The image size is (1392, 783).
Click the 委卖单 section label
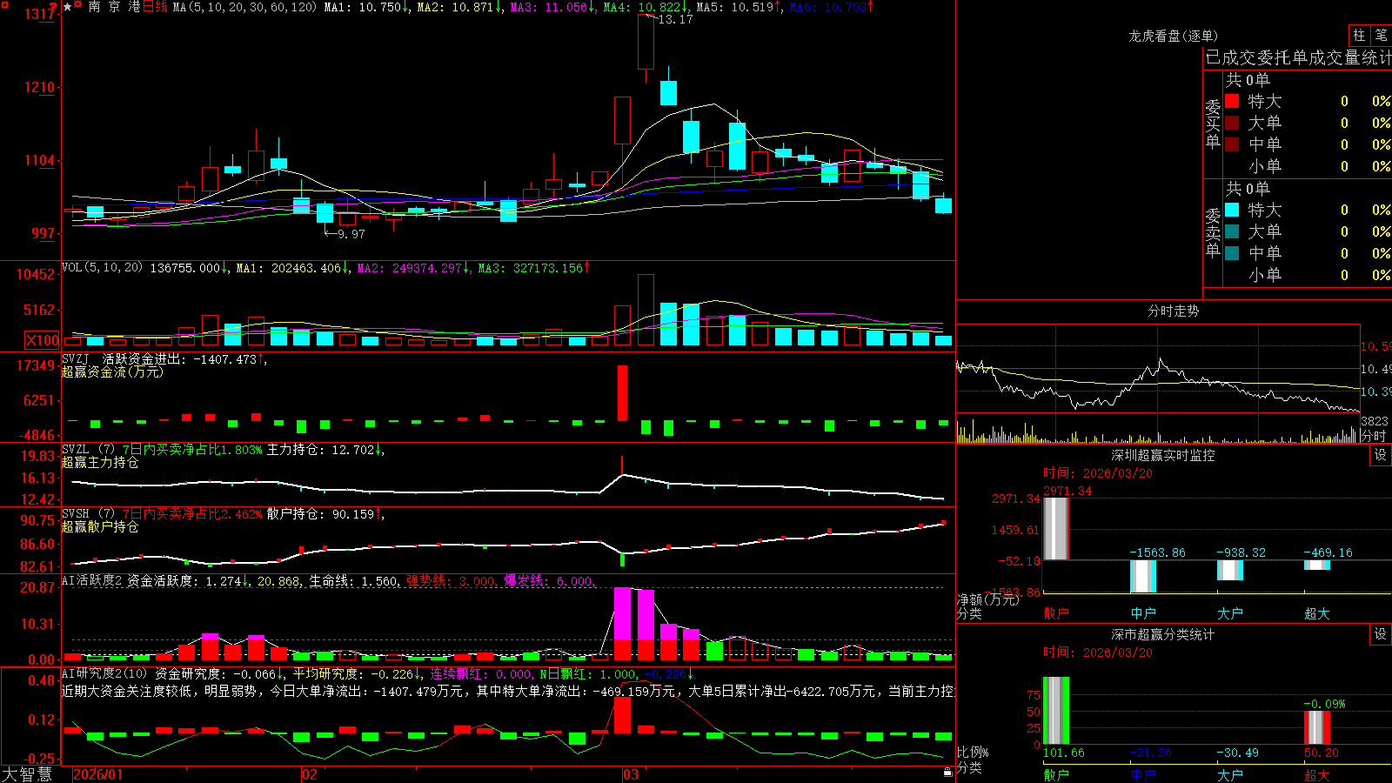click(1213, 233)
